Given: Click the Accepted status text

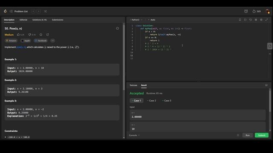Looking at the screenshot, I should coord(136,93).
